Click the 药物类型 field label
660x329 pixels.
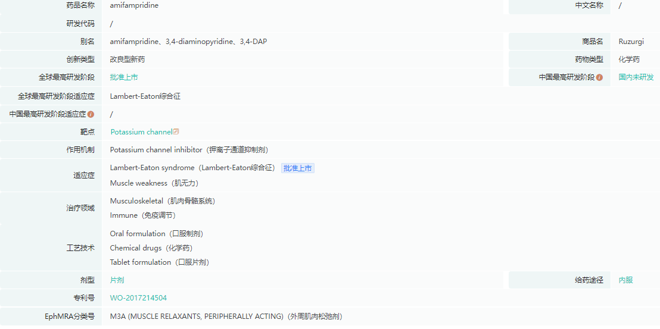coord(589,59)
